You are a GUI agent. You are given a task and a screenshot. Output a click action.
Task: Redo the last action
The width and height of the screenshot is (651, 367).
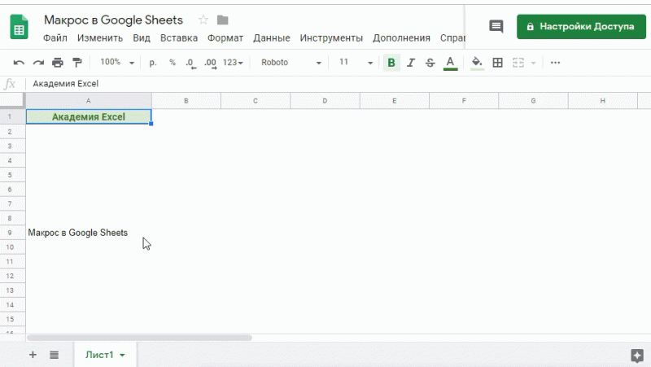[x=38, y=63]
